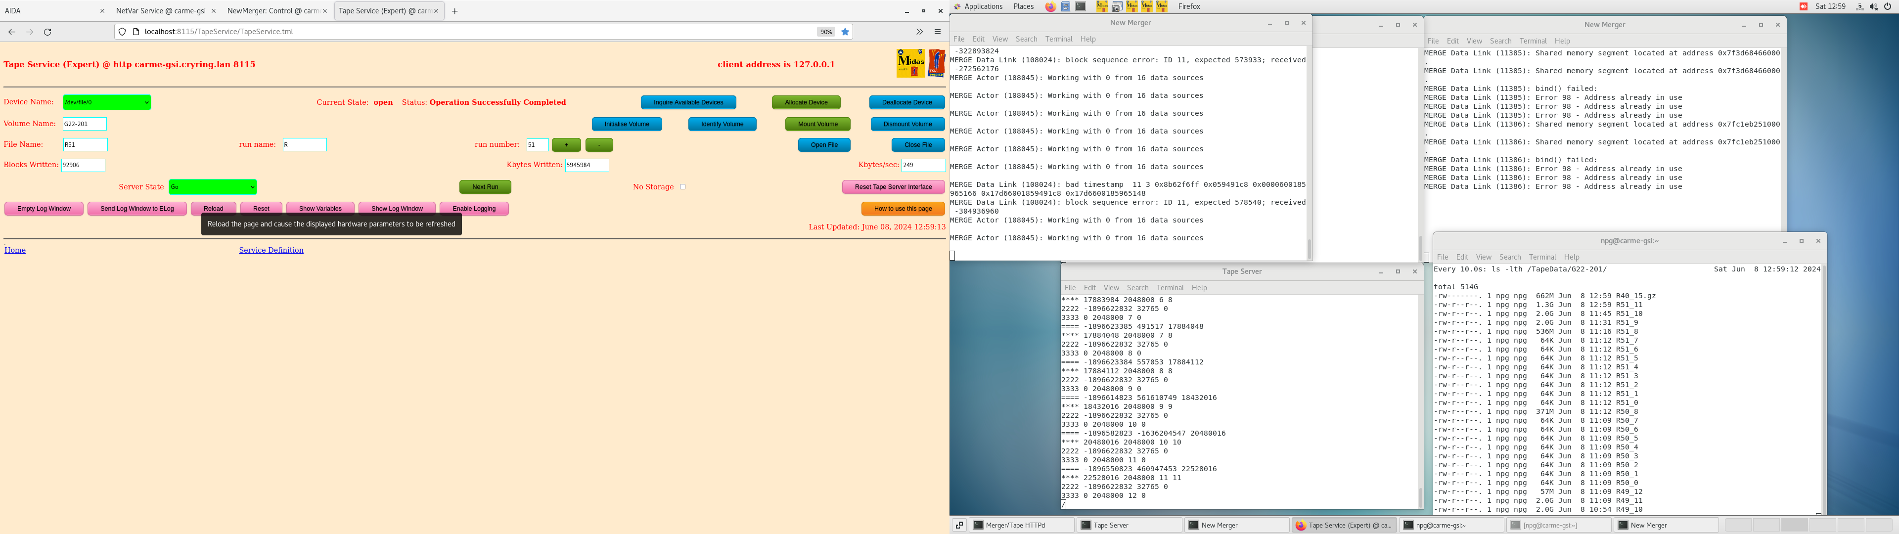Open the Service Definition link
Image resolution: width=1899 pixels, height=534 pixels.
pyautogui.click(x=271, y=250)
